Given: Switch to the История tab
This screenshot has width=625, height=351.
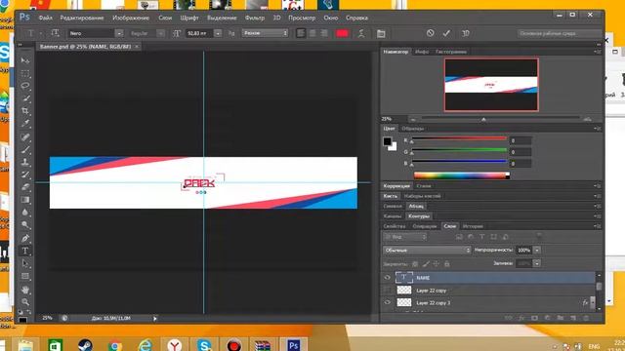Looking at the screenshot, I should point(473,226).
